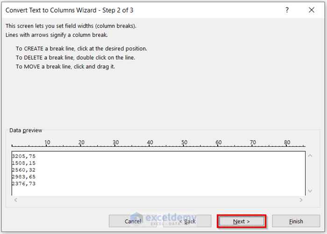Click the Data preview label

tap(26, 130)
